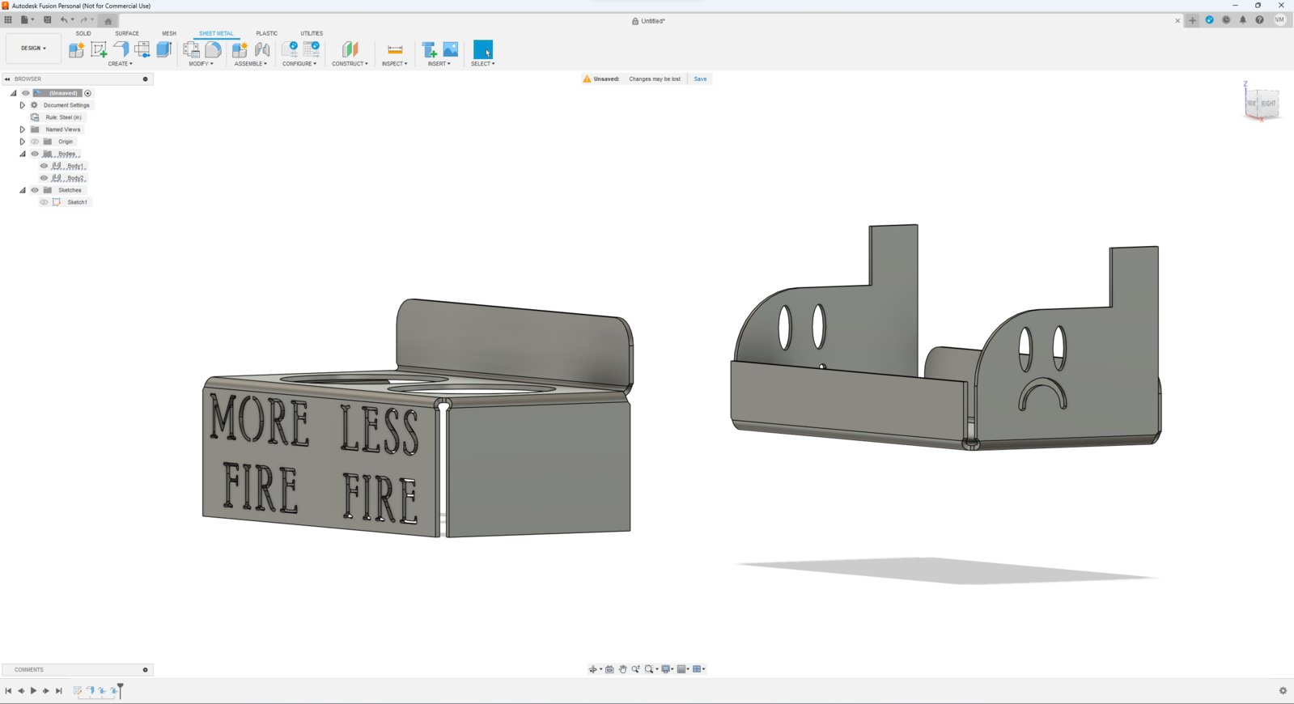1294x704 pixels.
Task: Hide the Sketches folder
Action: click(35, 190)
